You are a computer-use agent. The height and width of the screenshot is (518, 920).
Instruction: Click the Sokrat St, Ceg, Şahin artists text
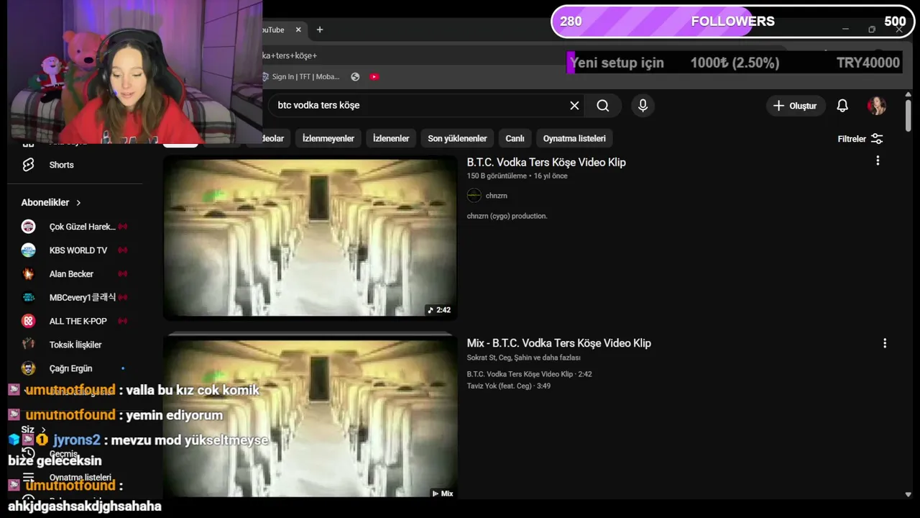[523, 358]
